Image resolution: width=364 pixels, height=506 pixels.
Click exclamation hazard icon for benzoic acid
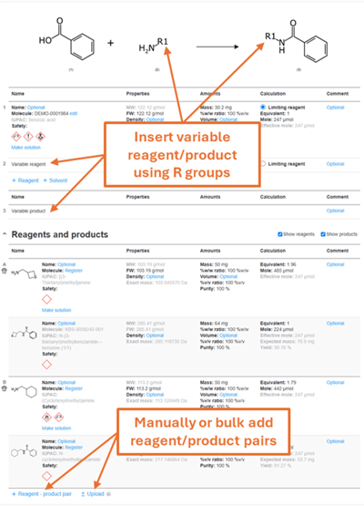click(28, 137)
